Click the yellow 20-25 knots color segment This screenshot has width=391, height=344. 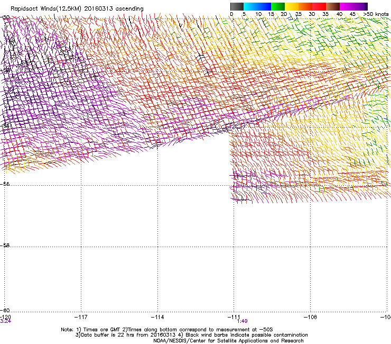tap(292, 6)
